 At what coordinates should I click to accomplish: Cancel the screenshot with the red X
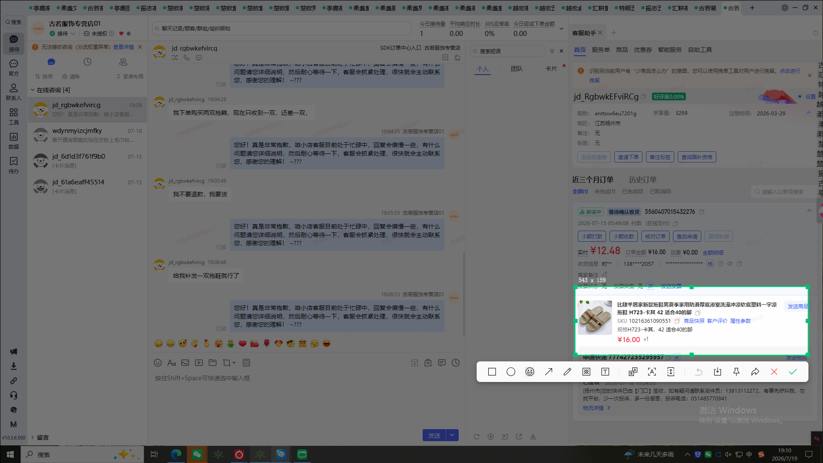[x=774, y=372]
